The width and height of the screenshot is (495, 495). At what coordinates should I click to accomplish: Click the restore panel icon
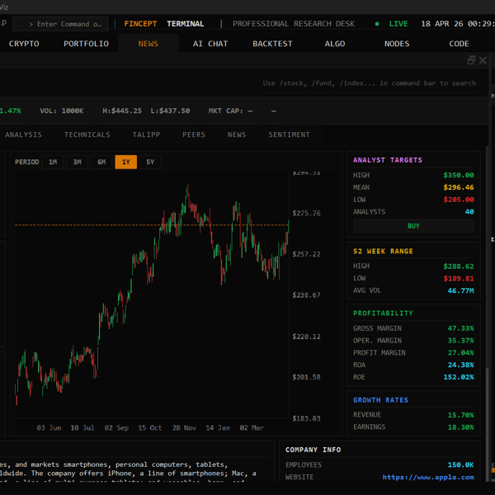tap(471, 60)
